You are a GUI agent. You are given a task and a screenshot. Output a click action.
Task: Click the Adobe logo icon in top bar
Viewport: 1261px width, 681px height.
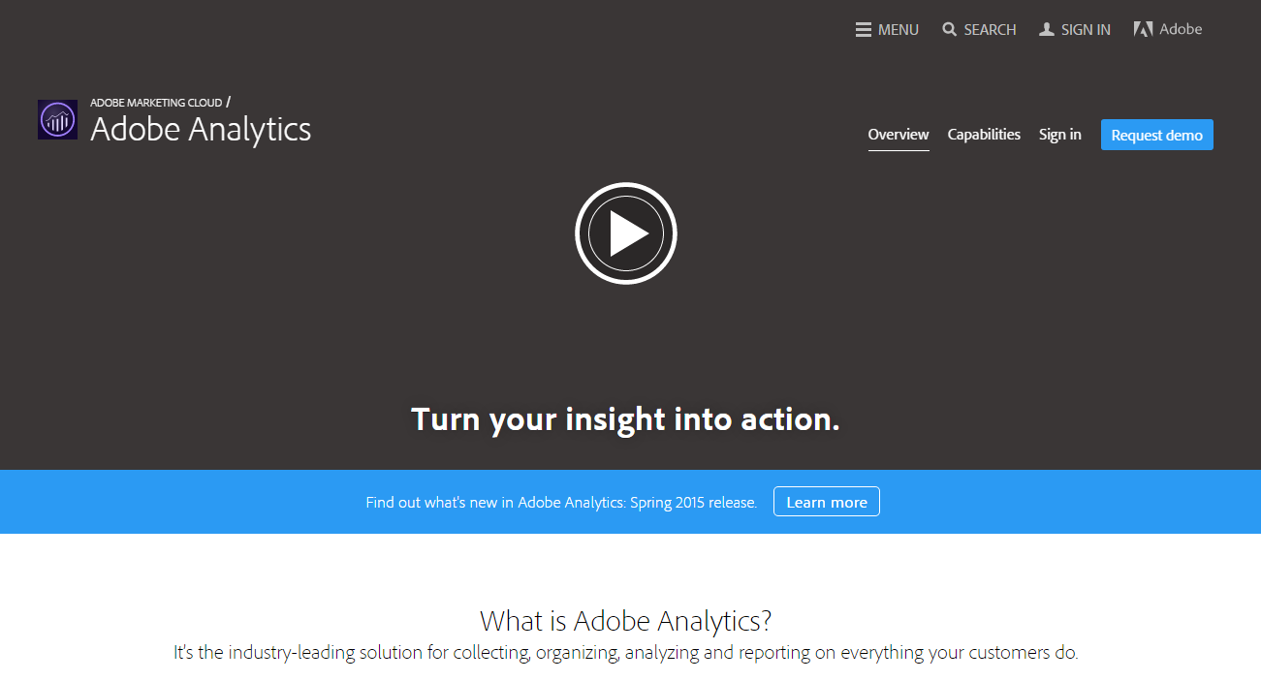pos(1143,30)
